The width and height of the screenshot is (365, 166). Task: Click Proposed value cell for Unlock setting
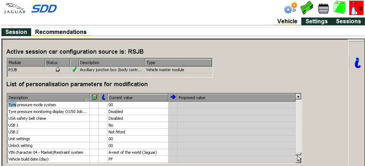point(236,145)
